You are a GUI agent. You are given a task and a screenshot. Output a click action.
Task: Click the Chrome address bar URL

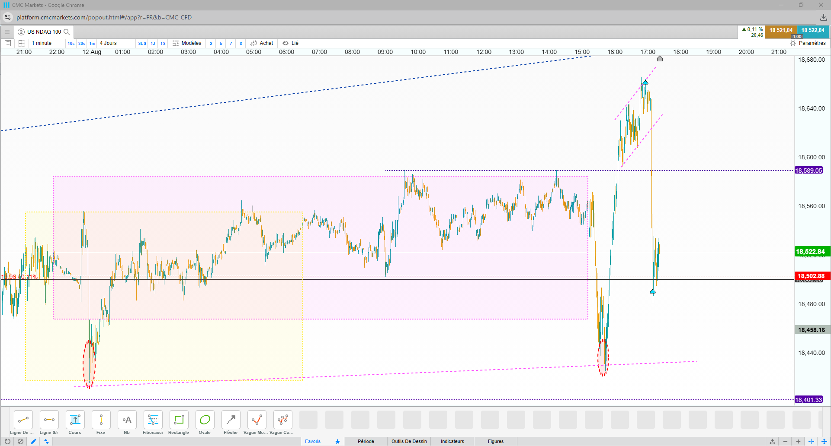click(104, 17)
